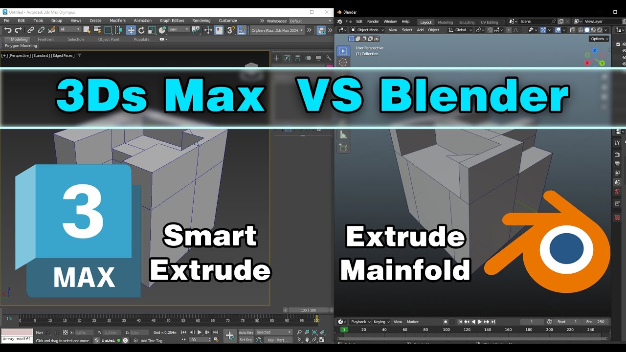Click Pan View hand icon in 3ds Max
Screen dimensions: 626x352
point(307,340)
